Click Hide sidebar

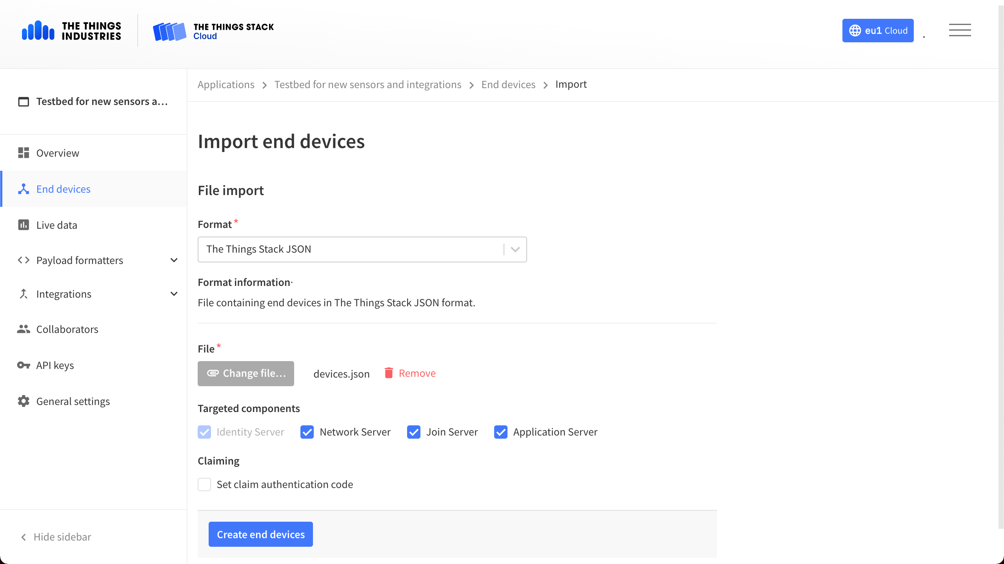pyautogui.click(x=56, y=537)
